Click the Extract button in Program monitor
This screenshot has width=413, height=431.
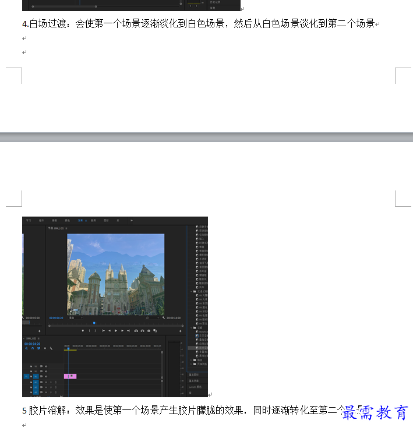143,331
